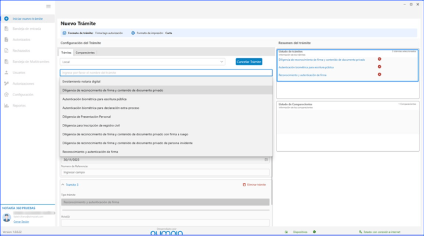Click the date field showing 30/11/2023
424x236 pixels.
click(165, 160)
